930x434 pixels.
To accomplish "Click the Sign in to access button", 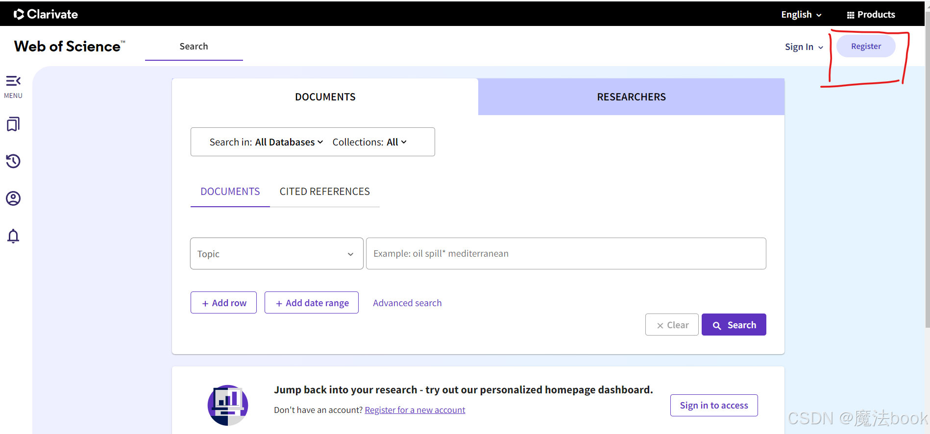I will 714,406.
